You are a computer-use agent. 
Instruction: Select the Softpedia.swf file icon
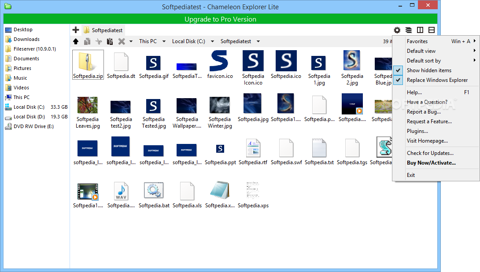[286, 148]
